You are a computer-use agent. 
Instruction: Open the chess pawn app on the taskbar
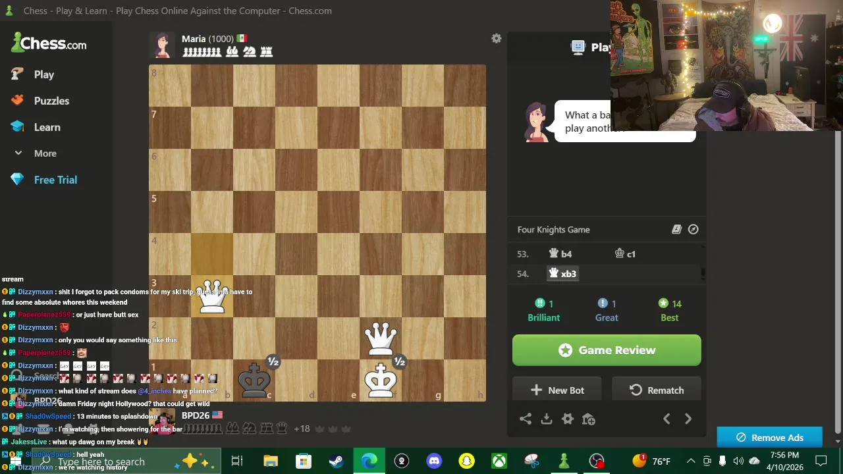(x=564, y=461)
